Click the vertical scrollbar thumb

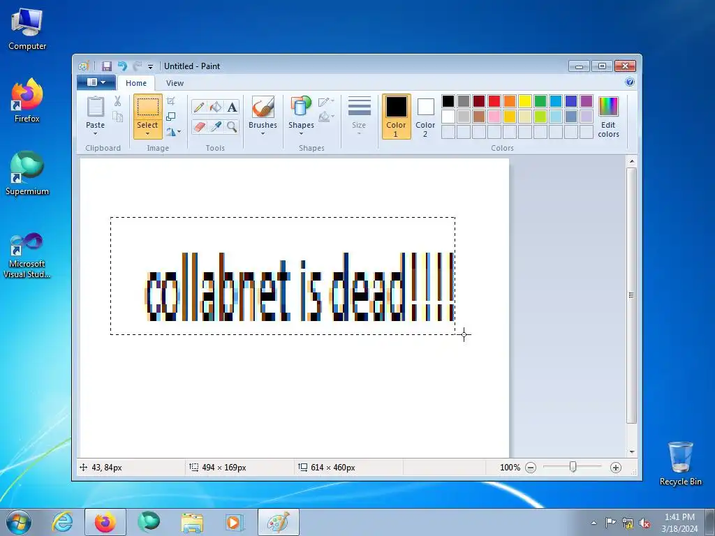631,295
